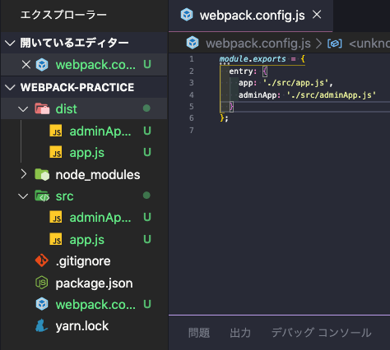Click the yarn cat icon
The width and height of the screenshot is (390, 350).
click(x=42, y=325)
